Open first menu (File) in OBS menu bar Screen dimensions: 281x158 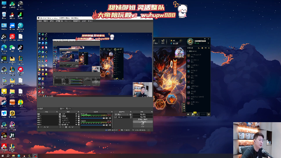coord(40,21)
